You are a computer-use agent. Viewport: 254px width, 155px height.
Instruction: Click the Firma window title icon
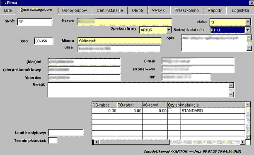pos(3,3)
